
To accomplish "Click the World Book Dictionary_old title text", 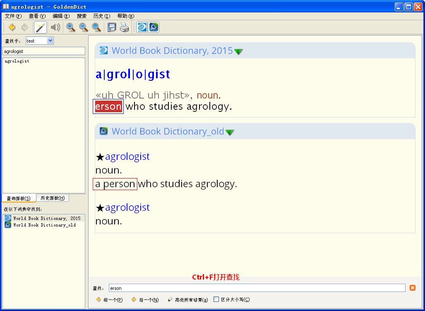I will click(x=168, y=132).
